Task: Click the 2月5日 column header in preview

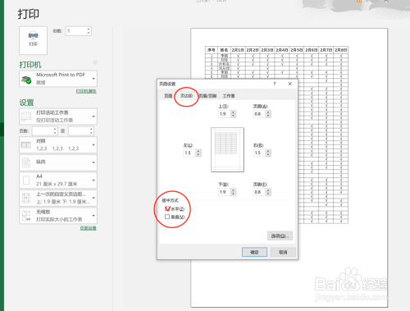Action: pos(297,50)
